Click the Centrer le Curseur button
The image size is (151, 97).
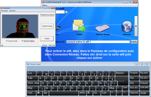(47, 26)
